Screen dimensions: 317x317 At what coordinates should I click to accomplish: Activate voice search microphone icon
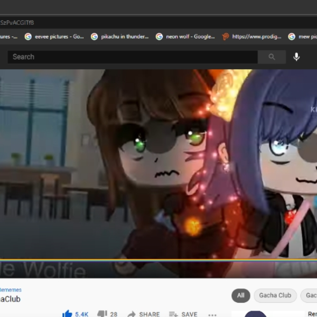pyautogui.click(x=296, y=57)
